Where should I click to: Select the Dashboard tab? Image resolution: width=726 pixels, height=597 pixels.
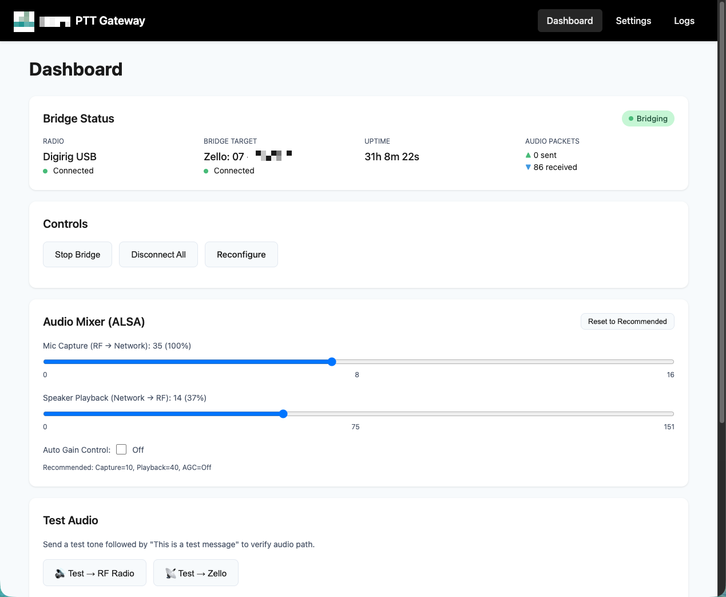(x=570, y=21)
